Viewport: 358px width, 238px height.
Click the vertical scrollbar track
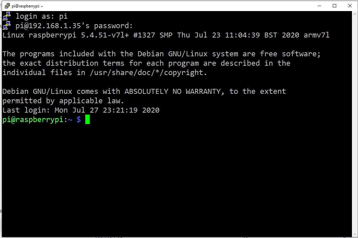pos(355,124)
